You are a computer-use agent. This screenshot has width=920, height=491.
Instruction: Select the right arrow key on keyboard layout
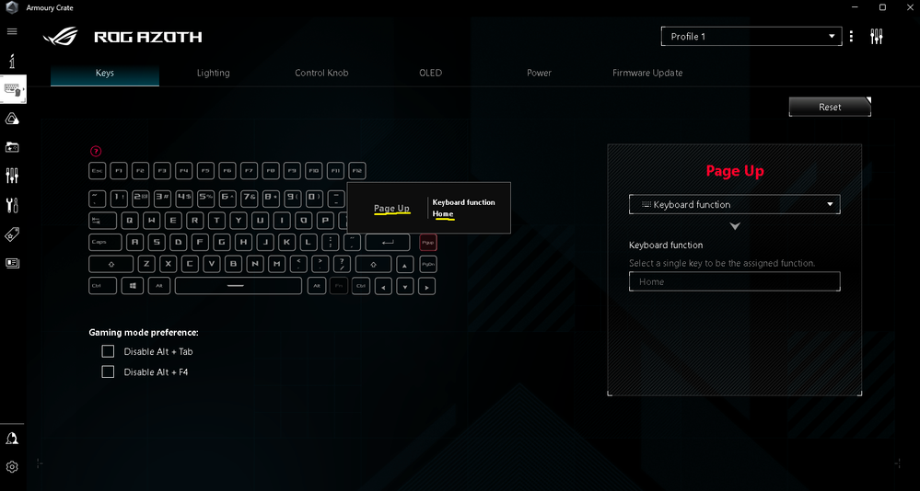(426, 287)
